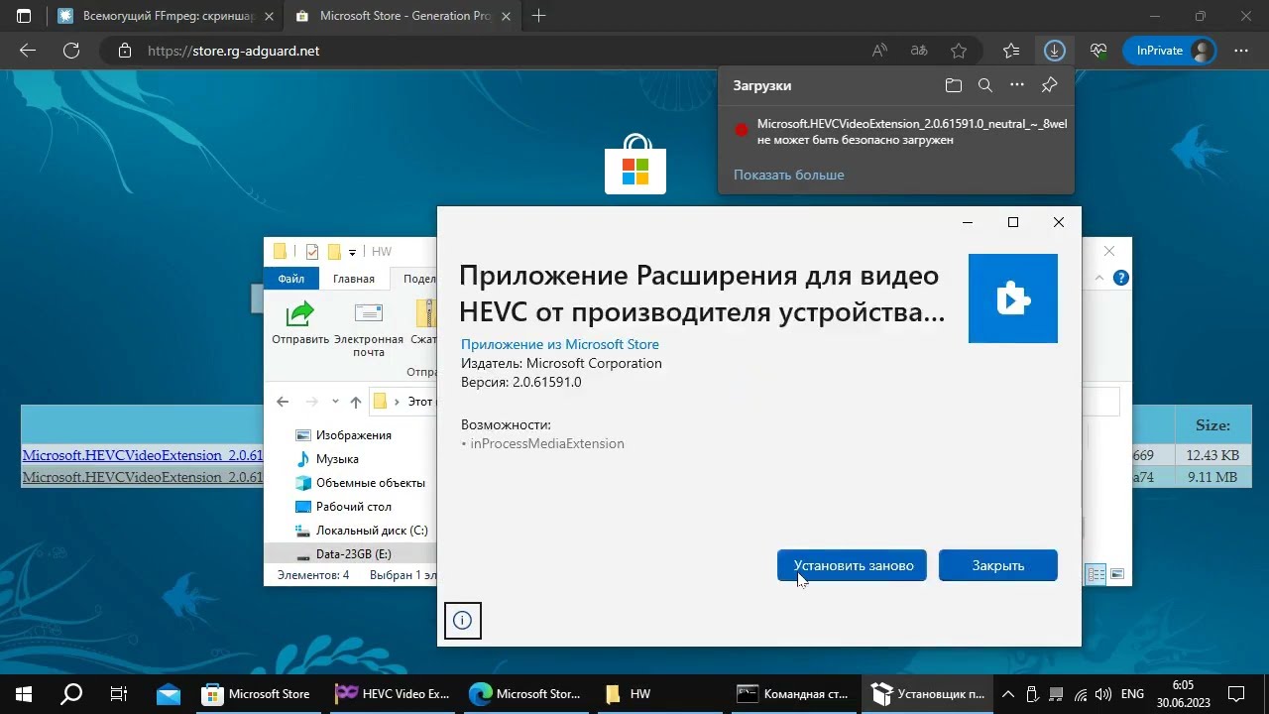Viewport: 1269px width, 714px height.
Task: Switch to Командная строка taskbar window
Action: tap(793, 694)
